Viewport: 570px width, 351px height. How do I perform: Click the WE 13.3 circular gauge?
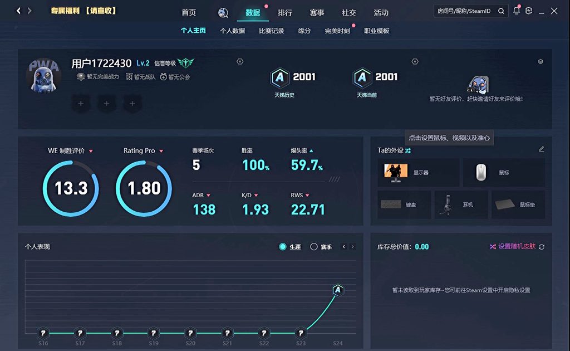click(71, 188)
